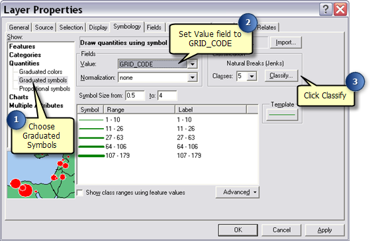
Task: Click the line symbol for 64 - 106
Action: pos(91,147)
